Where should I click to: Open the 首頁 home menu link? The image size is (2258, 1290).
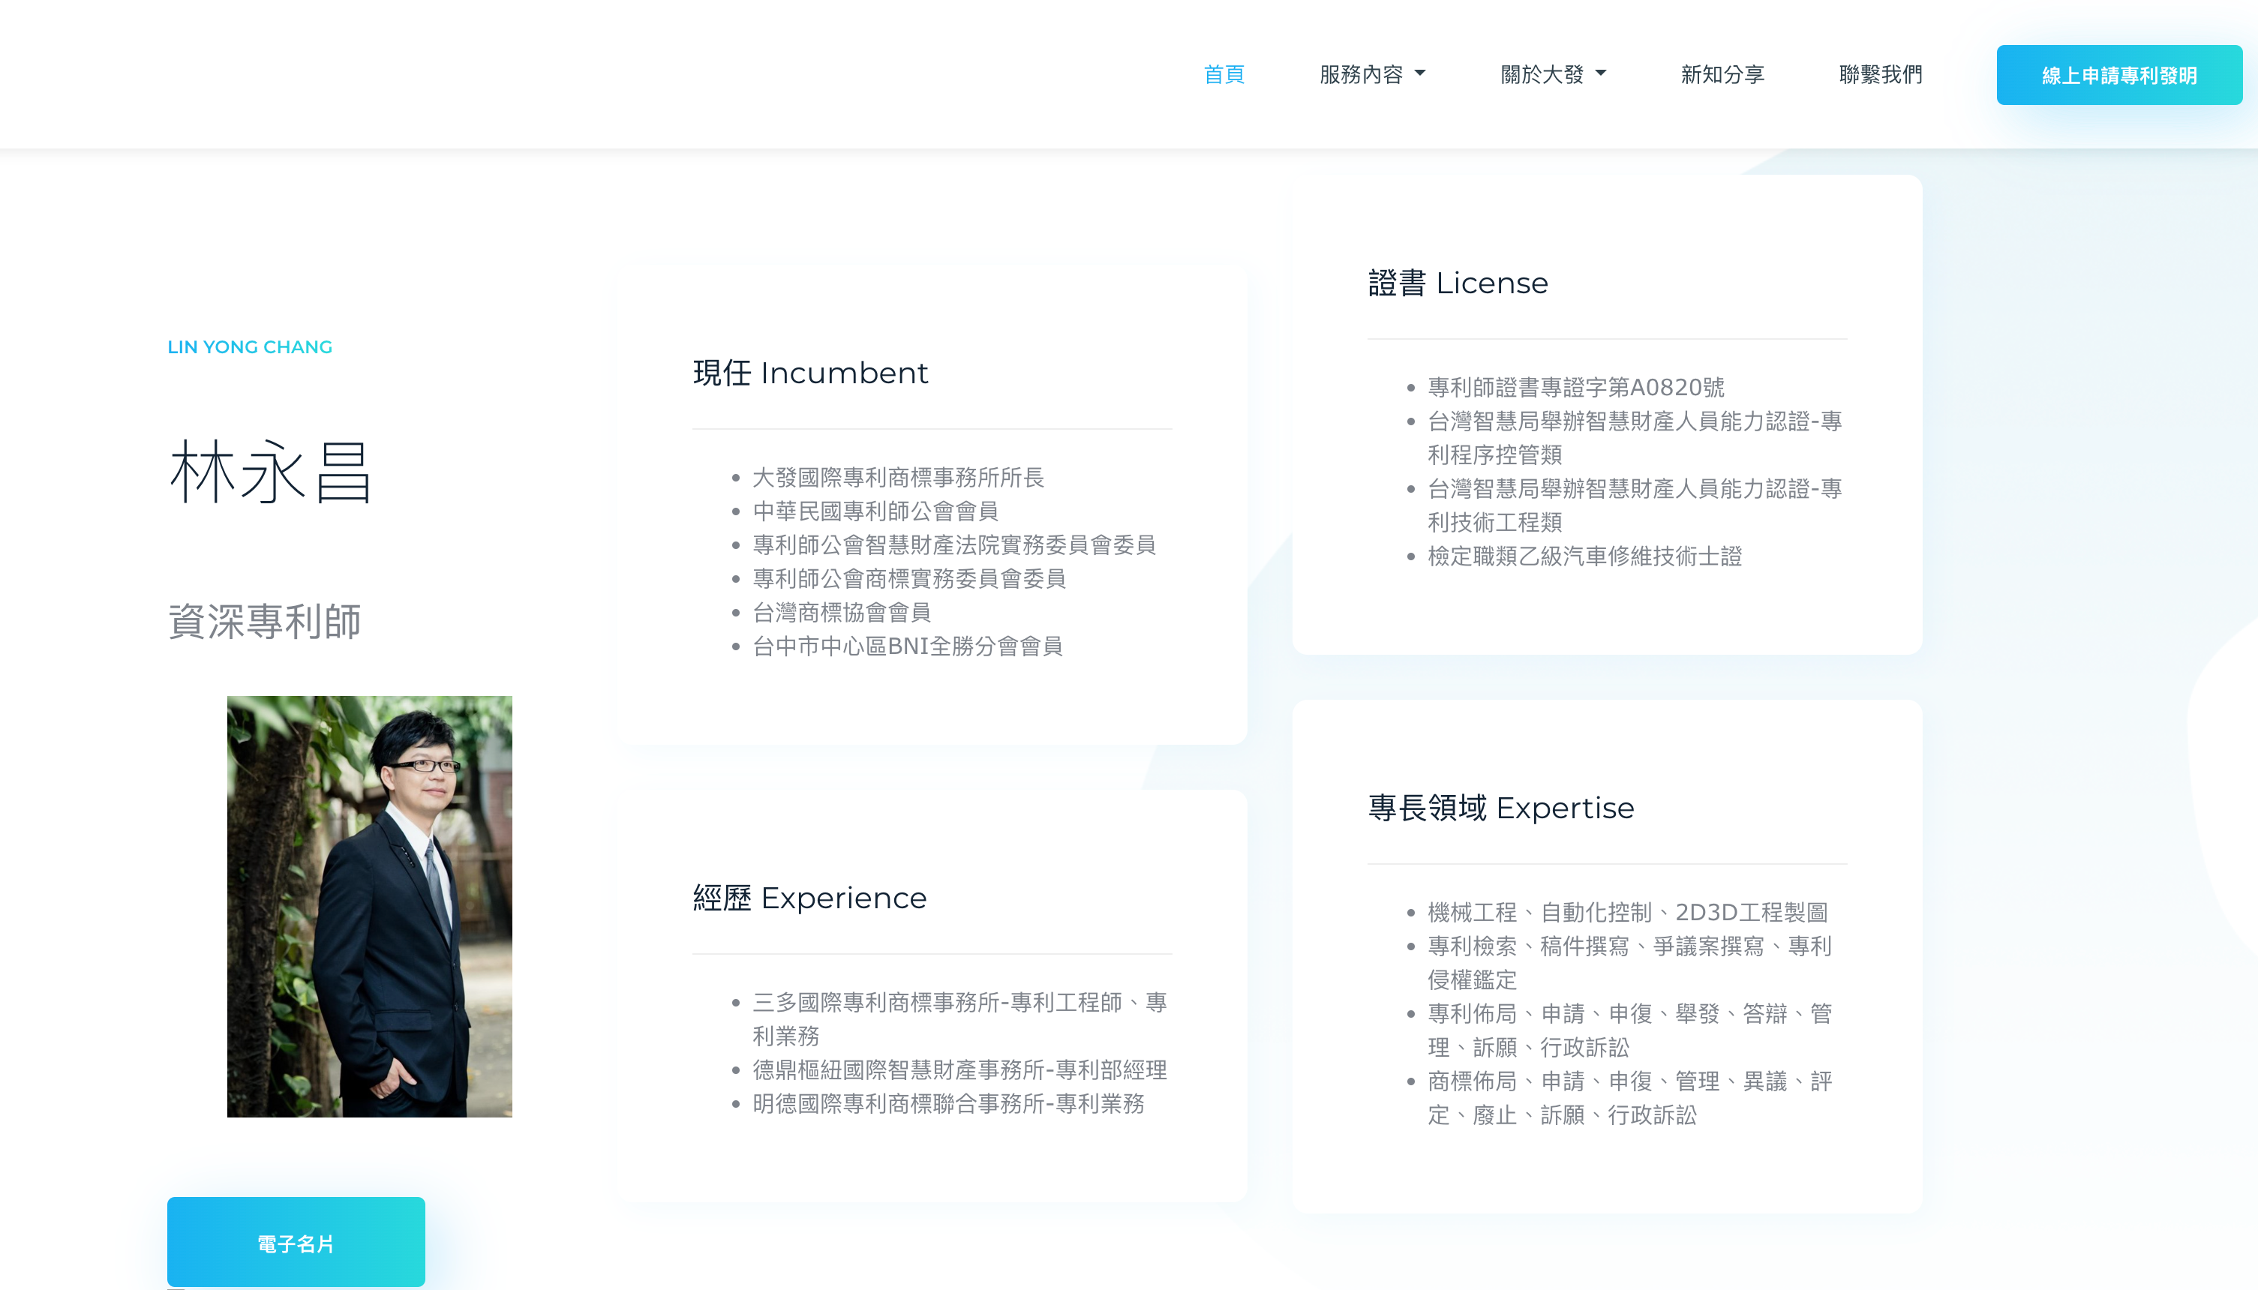tap(1224, 74)
